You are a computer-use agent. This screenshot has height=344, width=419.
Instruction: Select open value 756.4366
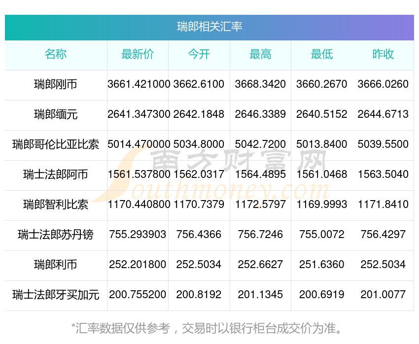coord(199,235)
